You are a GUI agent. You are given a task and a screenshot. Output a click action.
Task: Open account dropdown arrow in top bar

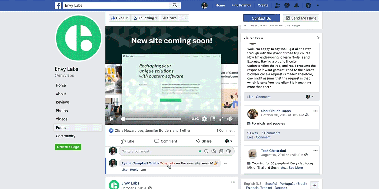coord(318,5)
